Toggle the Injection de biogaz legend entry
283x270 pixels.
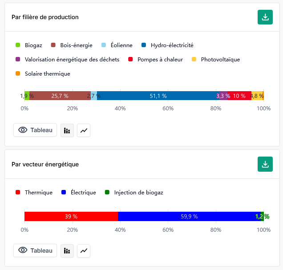(134, 192)
